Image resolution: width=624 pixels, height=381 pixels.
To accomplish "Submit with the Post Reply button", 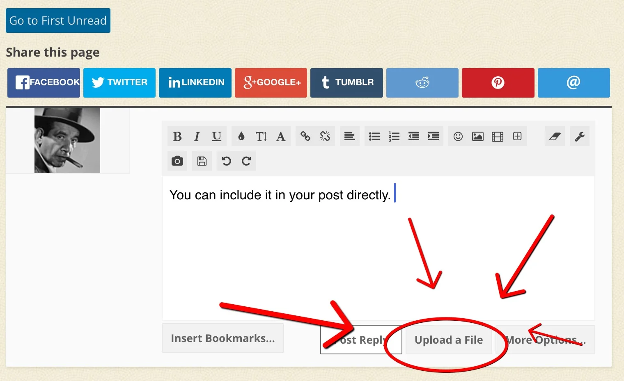I will point(361,340).
